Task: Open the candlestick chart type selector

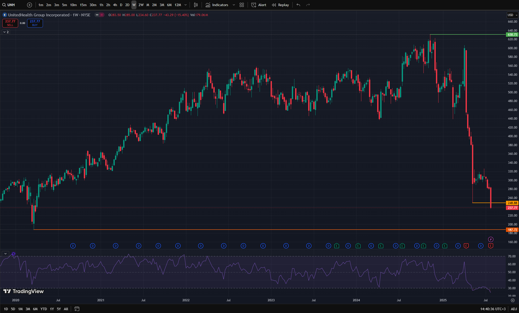Action: pos(196,5)
